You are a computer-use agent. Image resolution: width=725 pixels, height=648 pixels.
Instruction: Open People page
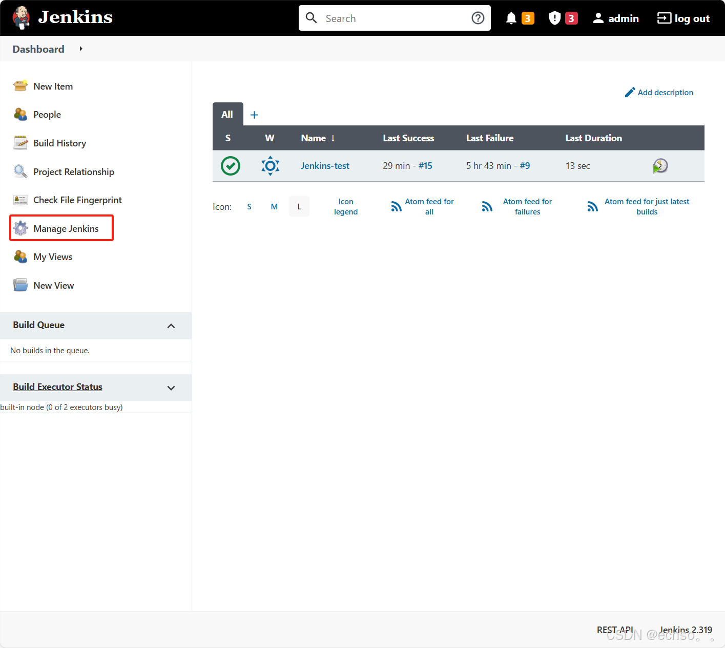pos(47,115)
